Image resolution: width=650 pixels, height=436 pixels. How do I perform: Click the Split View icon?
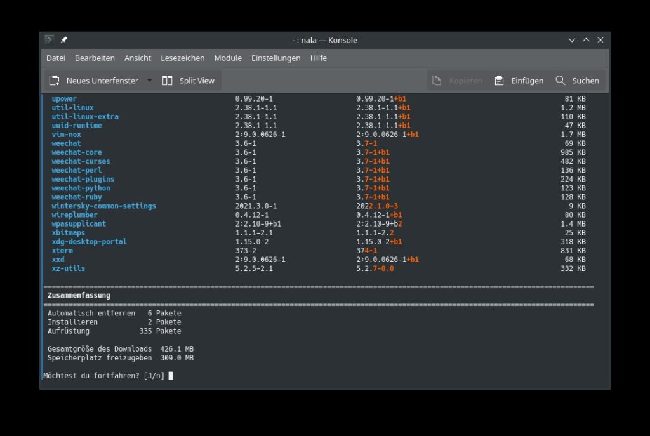tap(167, 81)
